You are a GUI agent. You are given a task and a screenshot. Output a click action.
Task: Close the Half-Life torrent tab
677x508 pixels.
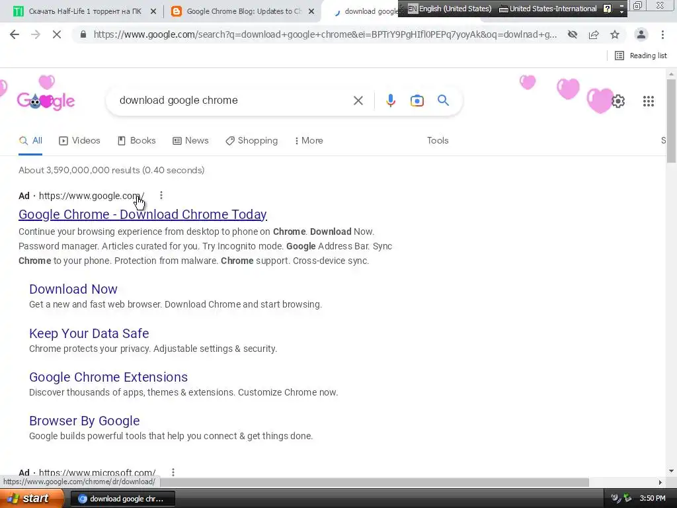[x=153, y=11]
